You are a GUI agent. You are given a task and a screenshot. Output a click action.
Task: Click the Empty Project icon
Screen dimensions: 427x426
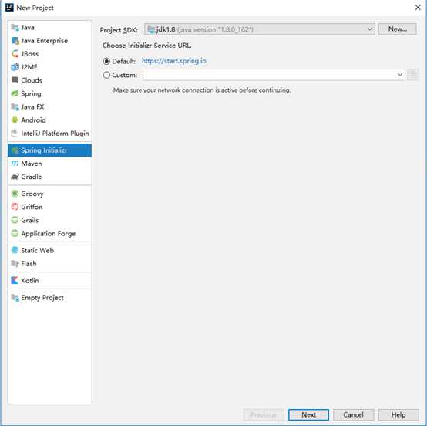15,298
